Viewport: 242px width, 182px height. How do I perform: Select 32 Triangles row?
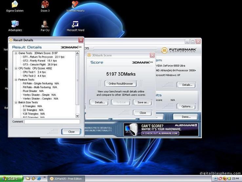coord(33,110)
